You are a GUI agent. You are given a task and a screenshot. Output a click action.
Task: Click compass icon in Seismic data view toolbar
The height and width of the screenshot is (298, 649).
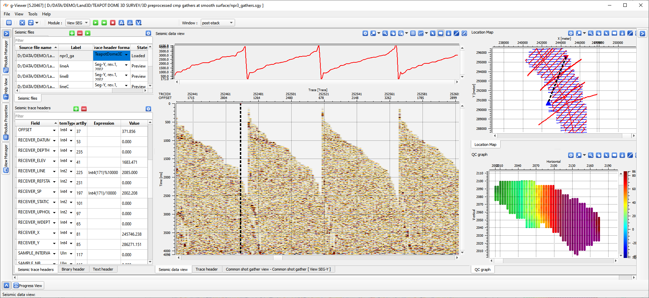(x=464, y=33)
